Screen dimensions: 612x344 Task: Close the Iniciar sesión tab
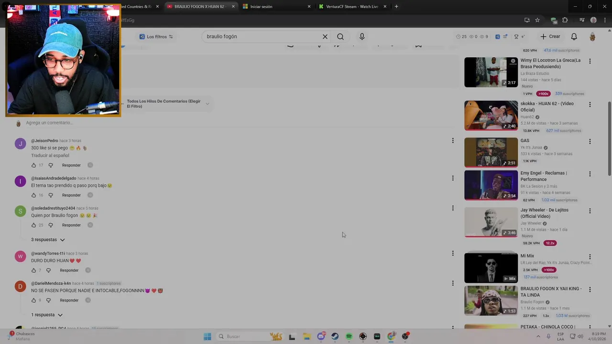tap(309, 7)
